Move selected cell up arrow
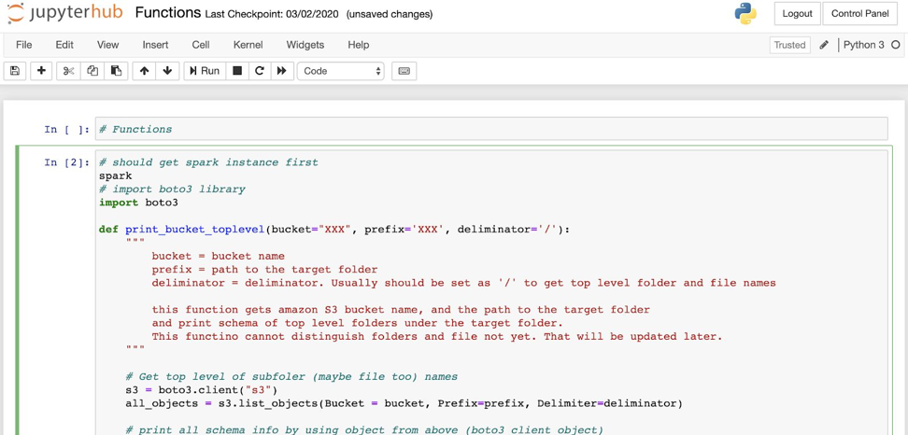 point(144,71)
